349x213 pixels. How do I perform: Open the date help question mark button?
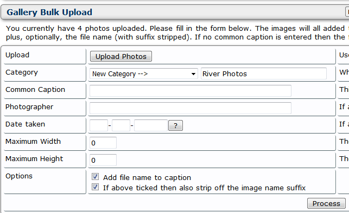point(175,125)
